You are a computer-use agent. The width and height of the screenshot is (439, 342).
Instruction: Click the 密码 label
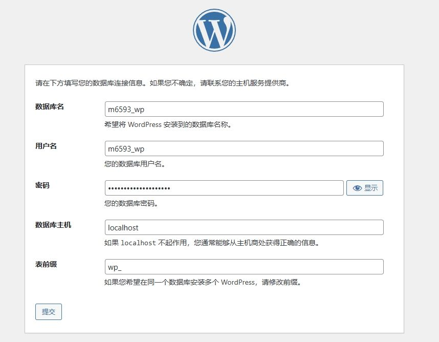click(42, 185)
